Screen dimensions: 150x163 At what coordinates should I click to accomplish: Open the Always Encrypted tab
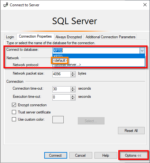click(69, 37)
